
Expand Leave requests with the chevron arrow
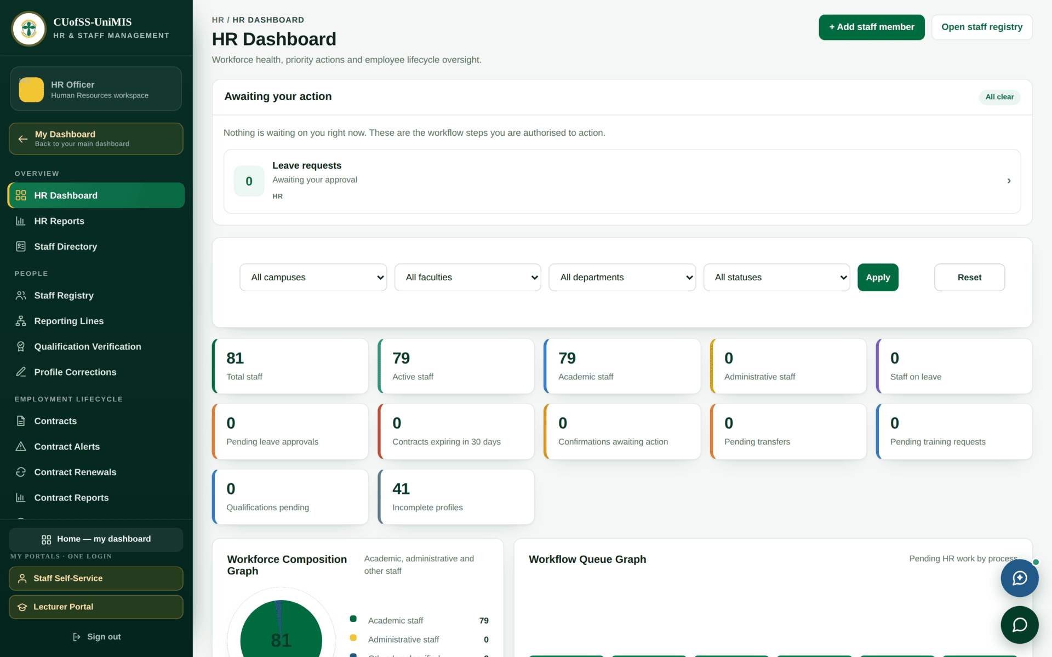click(x=1009, y=181)
